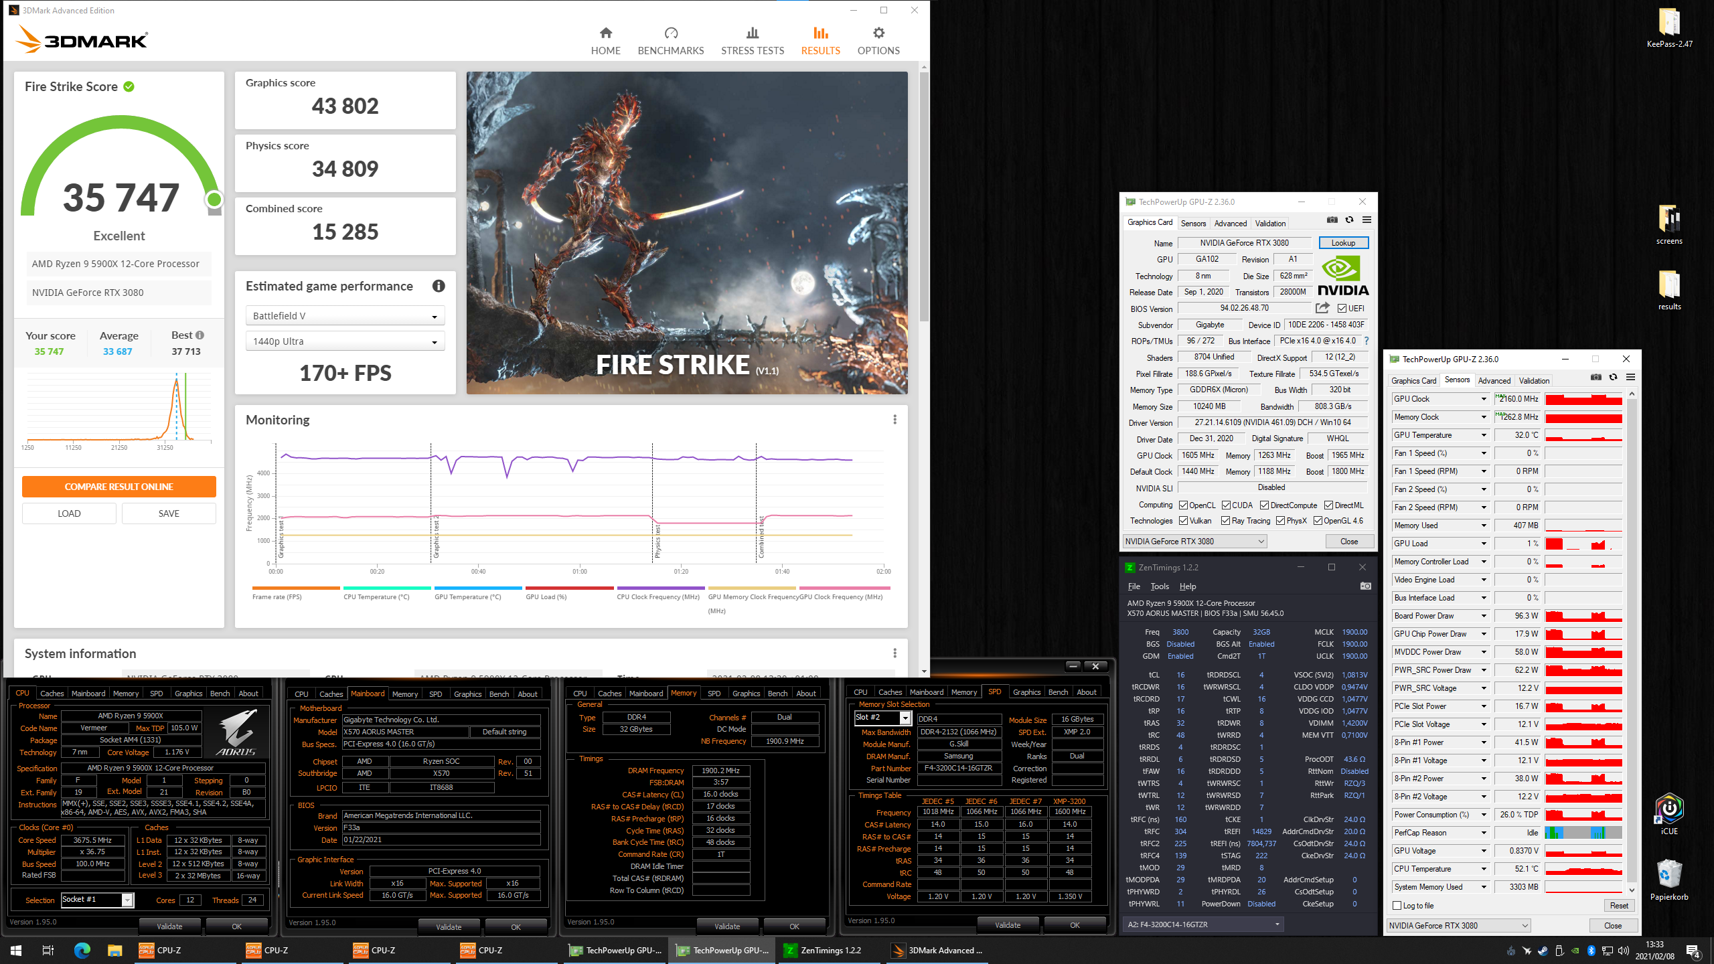This screenshot has width=1714, height=964.
Task: Open the File menu in ZenTimings
Action: [x=1134, y=586]
